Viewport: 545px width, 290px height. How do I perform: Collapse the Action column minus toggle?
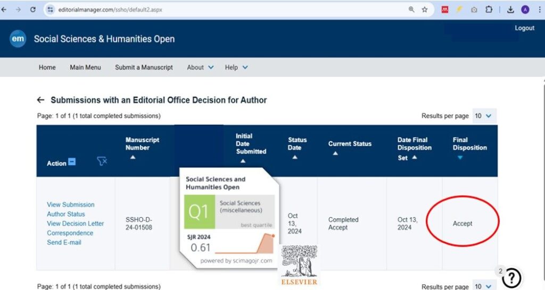pyautogui.click(x=72, y=163)
